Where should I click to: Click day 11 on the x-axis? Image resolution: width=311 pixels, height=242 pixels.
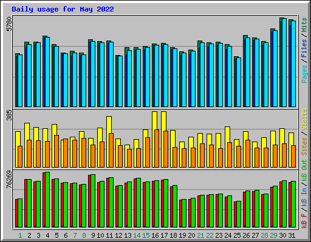(109, 235)
